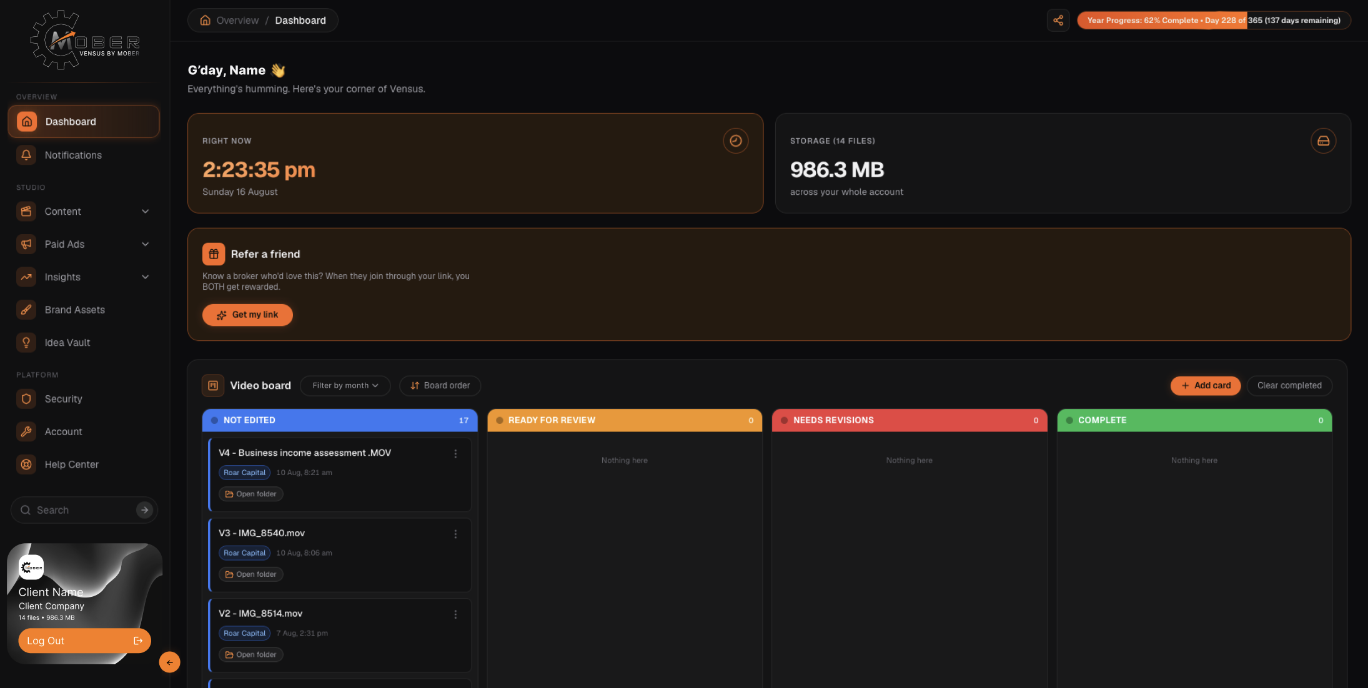
Task: Expand the Insights submenu chevron
Action: pos(145,277)
